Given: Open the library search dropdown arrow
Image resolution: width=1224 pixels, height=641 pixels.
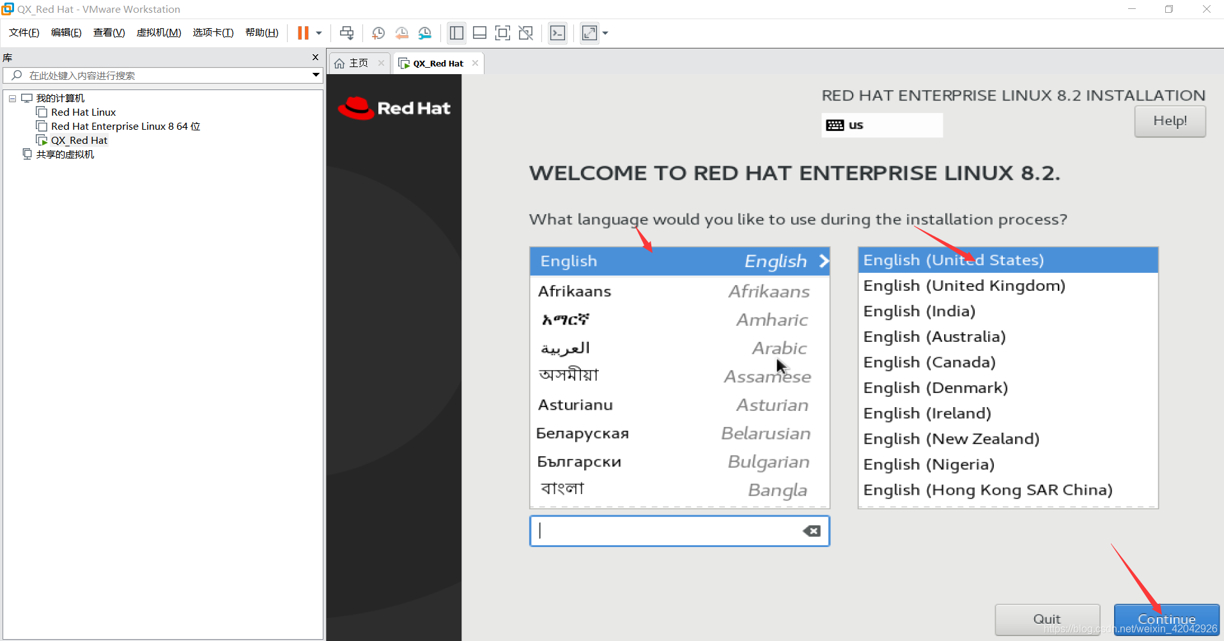Looking at the screenshot, I should [x=316, y=75].
